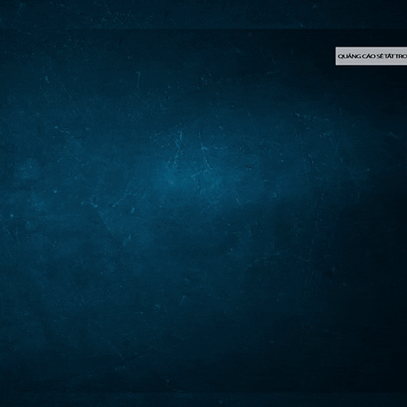Click the lighter blue band at top
This screenshot has width=407, height=407.
point(203,14)
